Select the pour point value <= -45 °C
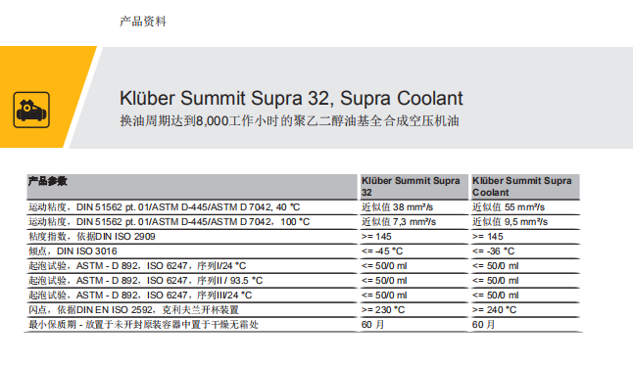Screen dimensions: 633x365 pos(382,251)
